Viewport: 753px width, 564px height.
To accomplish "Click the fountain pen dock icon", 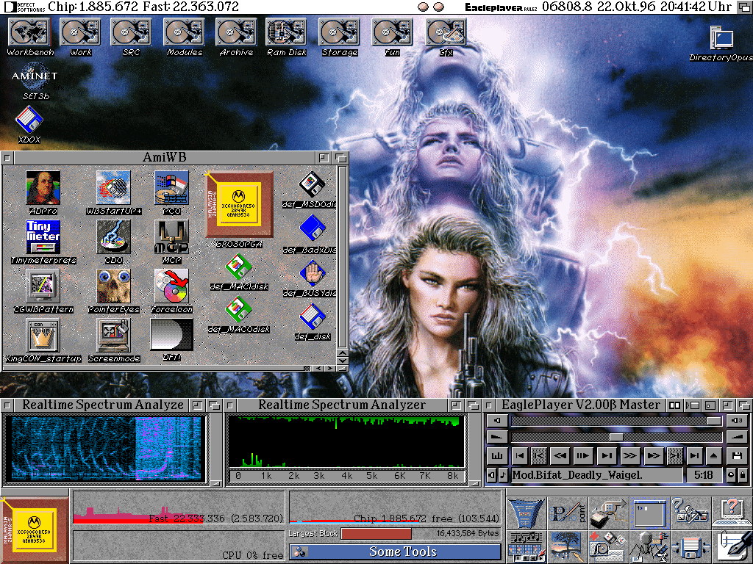I will tap(733, 546).
